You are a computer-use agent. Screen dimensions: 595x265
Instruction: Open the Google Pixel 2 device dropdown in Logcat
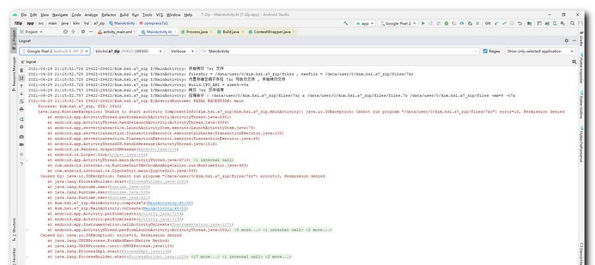coord(54,51)
